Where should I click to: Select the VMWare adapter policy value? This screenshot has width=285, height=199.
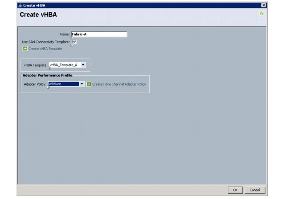[64, 84]
